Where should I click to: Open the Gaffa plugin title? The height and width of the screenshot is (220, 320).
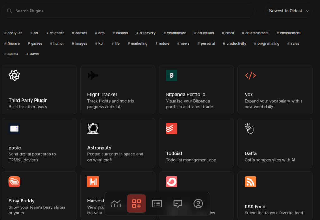click(x=251, y=153)
